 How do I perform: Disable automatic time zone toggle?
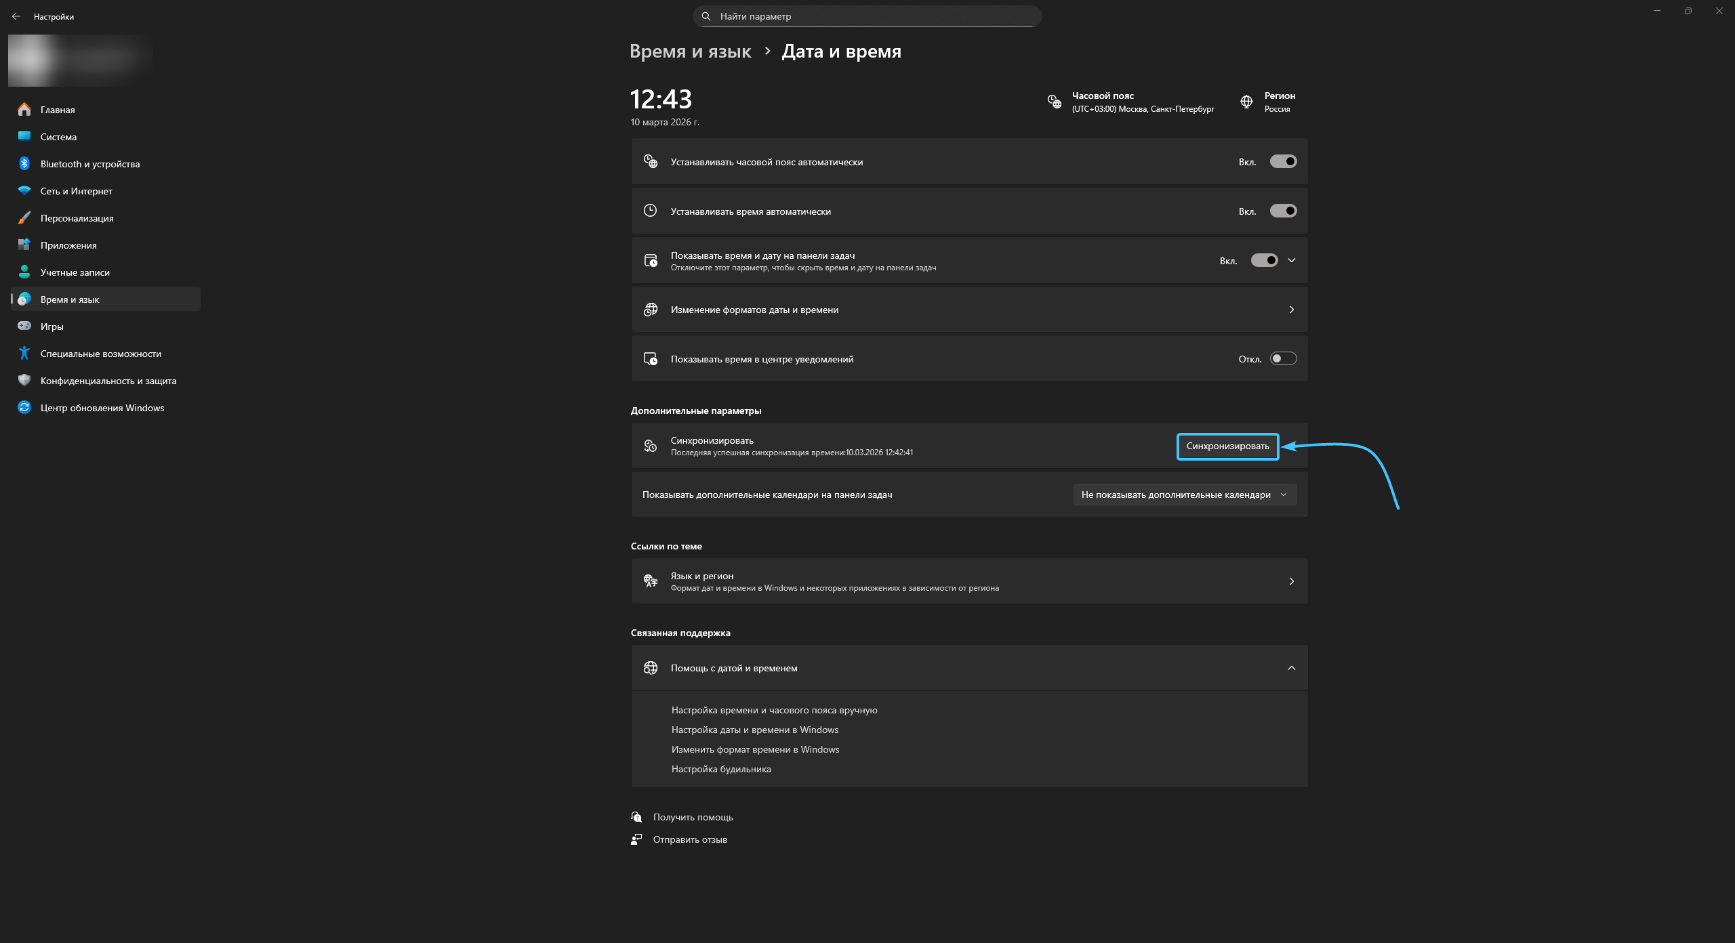pos(1283,161)
